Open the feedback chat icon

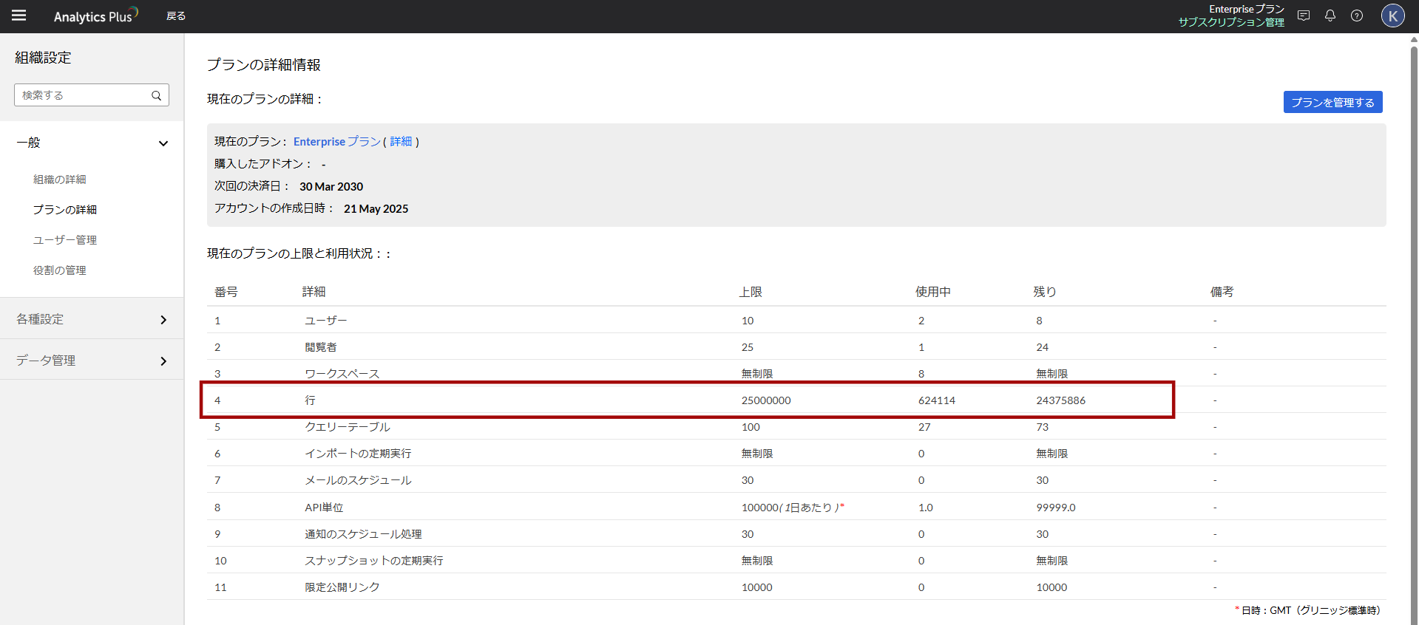(1304, 16)
